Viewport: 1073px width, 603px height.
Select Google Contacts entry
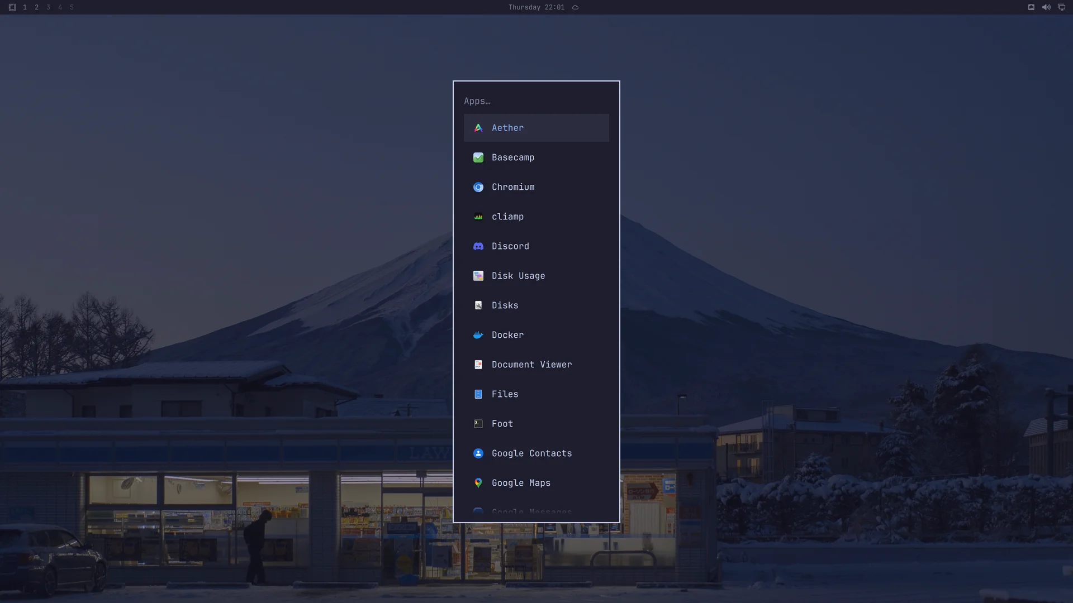[536, 453]
